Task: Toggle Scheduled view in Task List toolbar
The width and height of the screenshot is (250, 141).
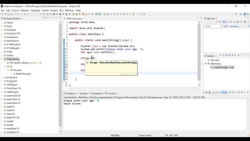Action: [227, 22]
